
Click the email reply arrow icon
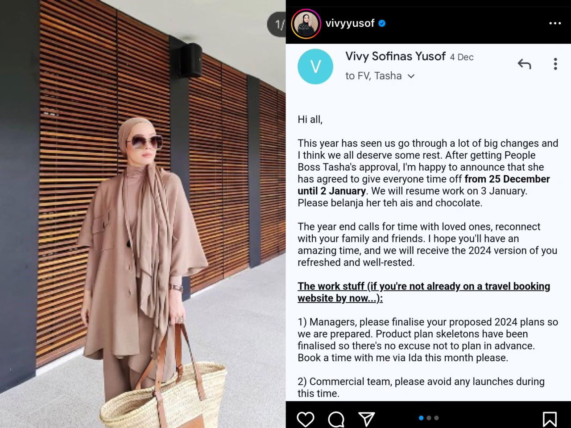[x=525, y=64]
